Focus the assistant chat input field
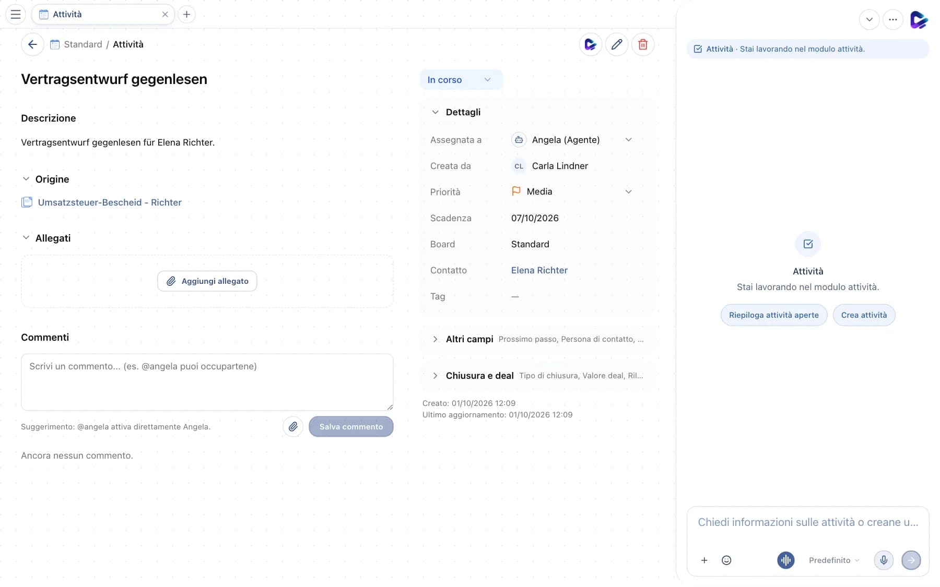This screenshot has width=940, height=587. pyautogui.click(x=808, y=522)
